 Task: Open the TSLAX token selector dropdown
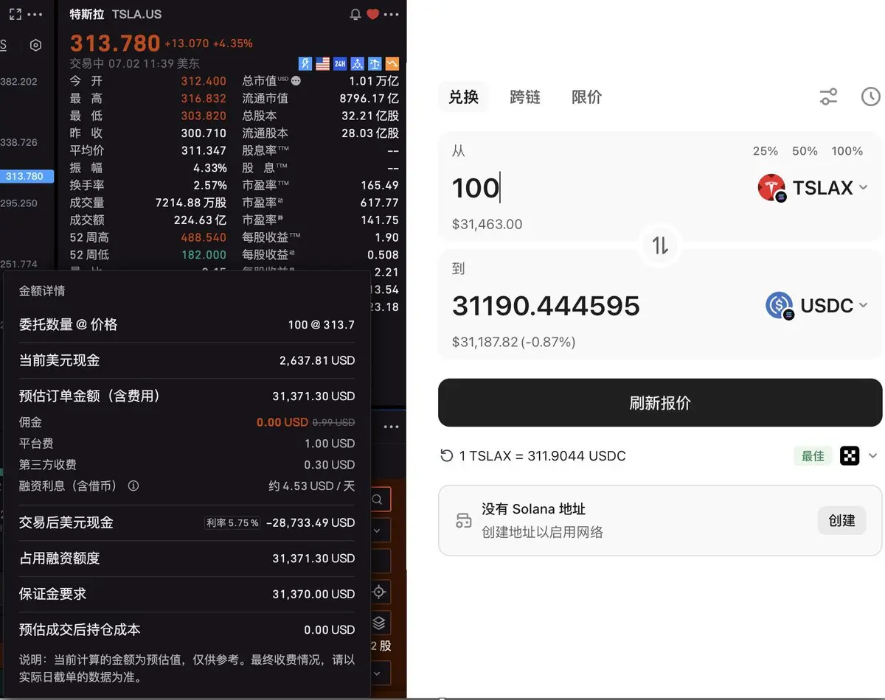(813, 188)
